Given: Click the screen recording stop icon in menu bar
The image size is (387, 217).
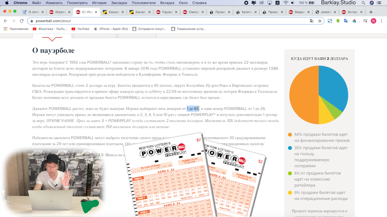Looking at the screenshot, I should 246,3.
